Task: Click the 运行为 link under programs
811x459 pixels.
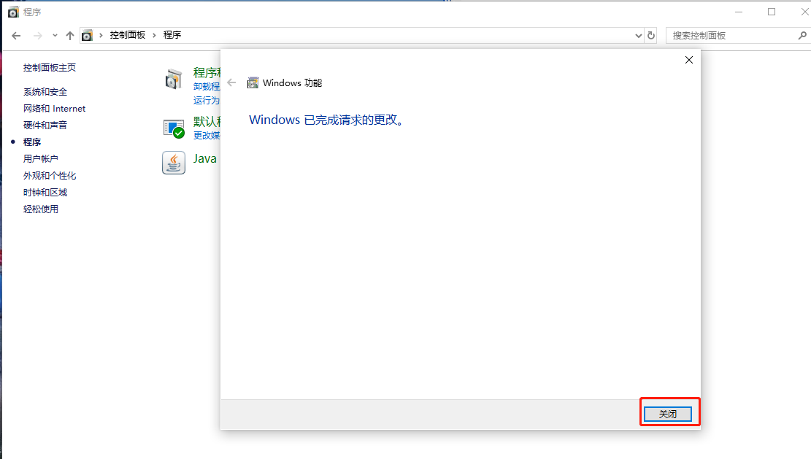Action: point(207,100)
